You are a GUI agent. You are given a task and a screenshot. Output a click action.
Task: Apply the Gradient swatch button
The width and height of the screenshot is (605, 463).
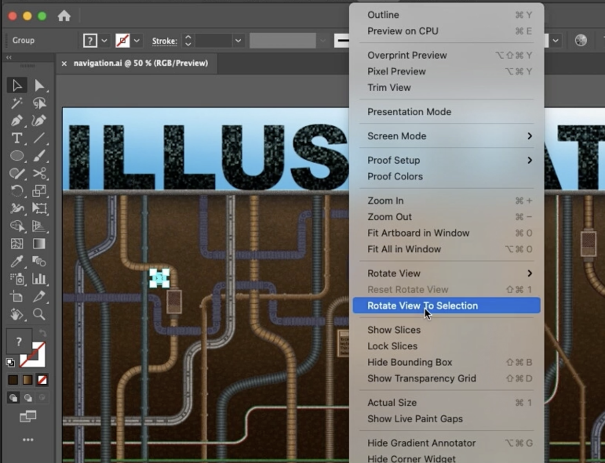[x=27, y=380]
